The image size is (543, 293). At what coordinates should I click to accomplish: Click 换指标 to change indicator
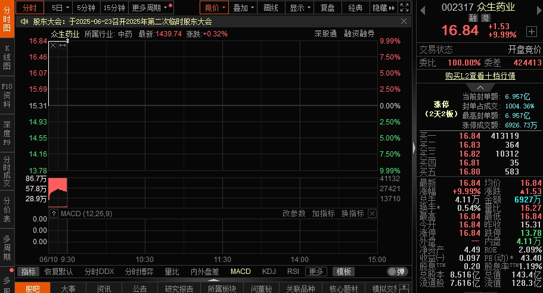[352, 213]
